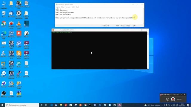Open the notification center in taskbar
The width and height of the screenshot is (191, 107).
(x=188, y=105)
